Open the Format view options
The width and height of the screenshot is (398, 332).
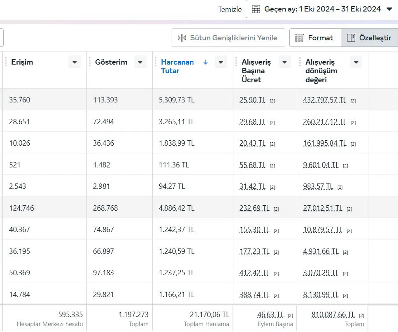point(315,38)
